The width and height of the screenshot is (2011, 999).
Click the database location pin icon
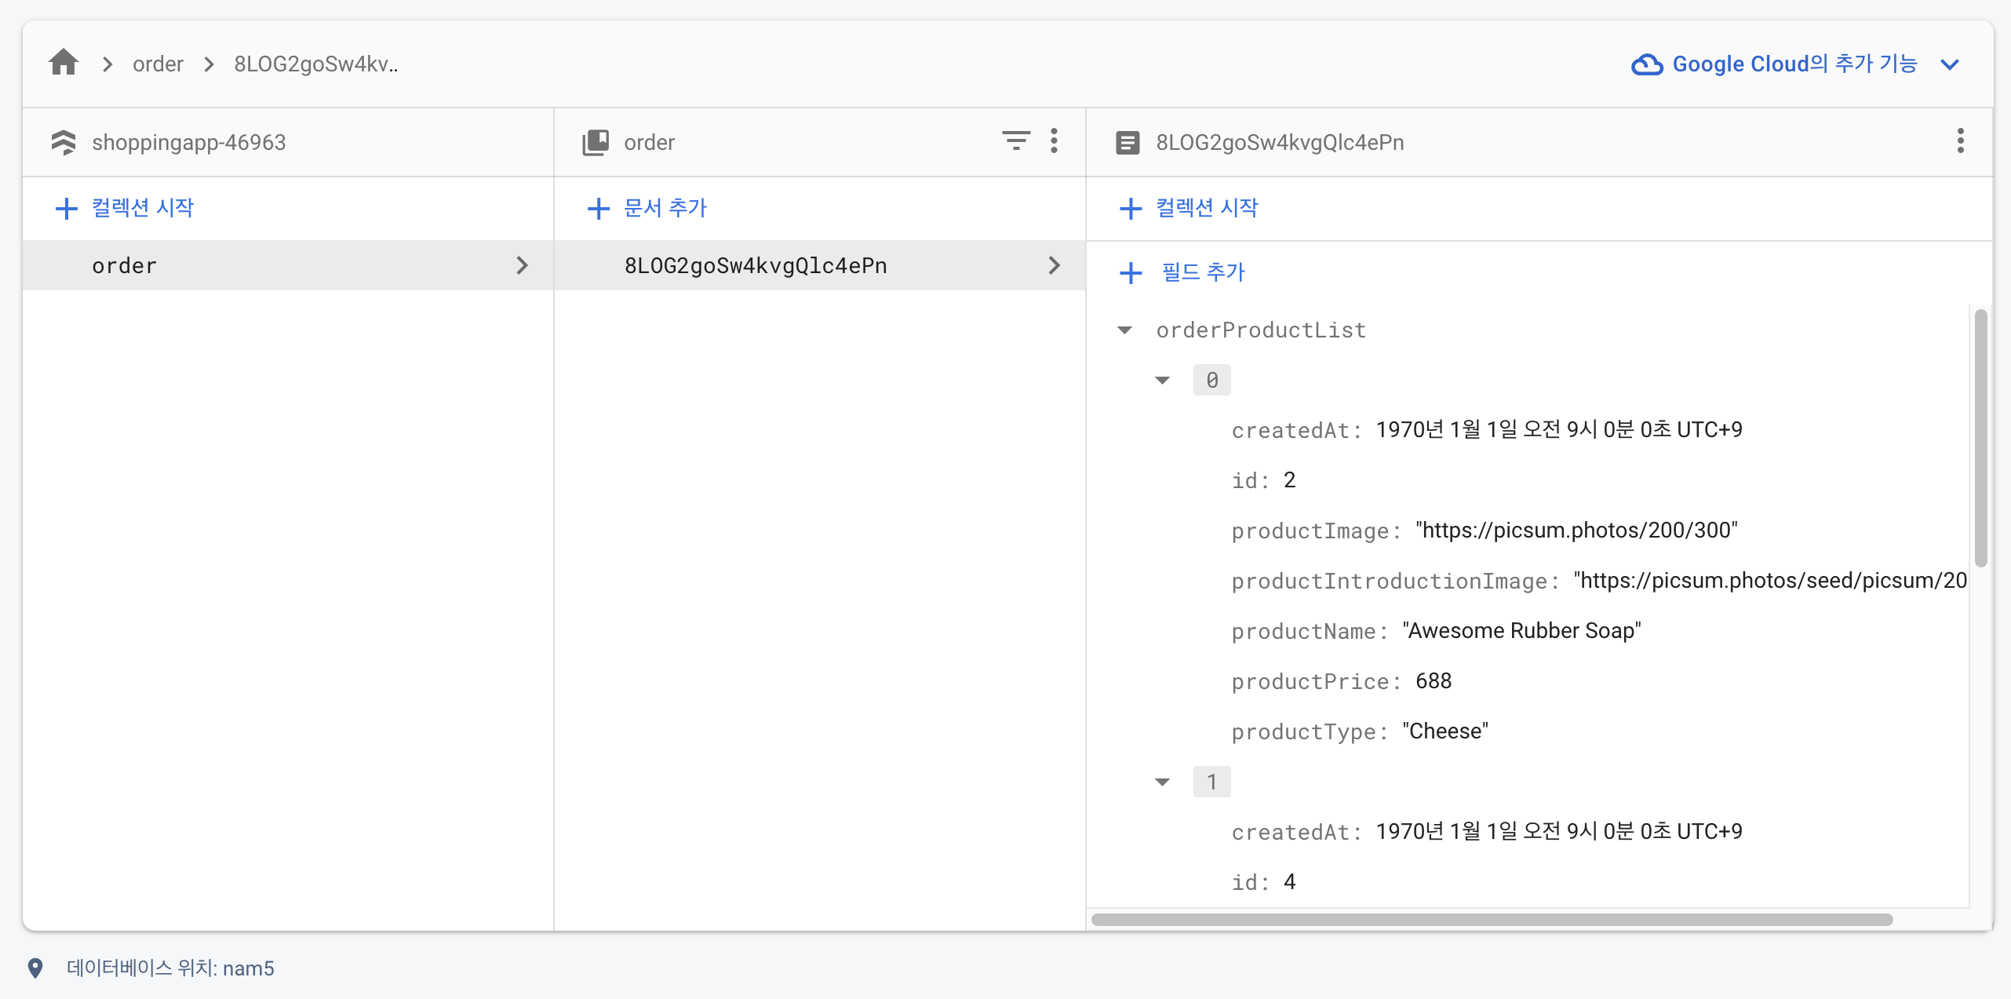click(x=35, y=968)
